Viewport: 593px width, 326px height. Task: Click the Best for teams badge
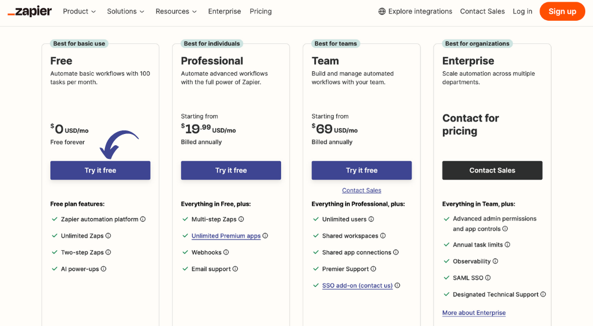point(336,43)
